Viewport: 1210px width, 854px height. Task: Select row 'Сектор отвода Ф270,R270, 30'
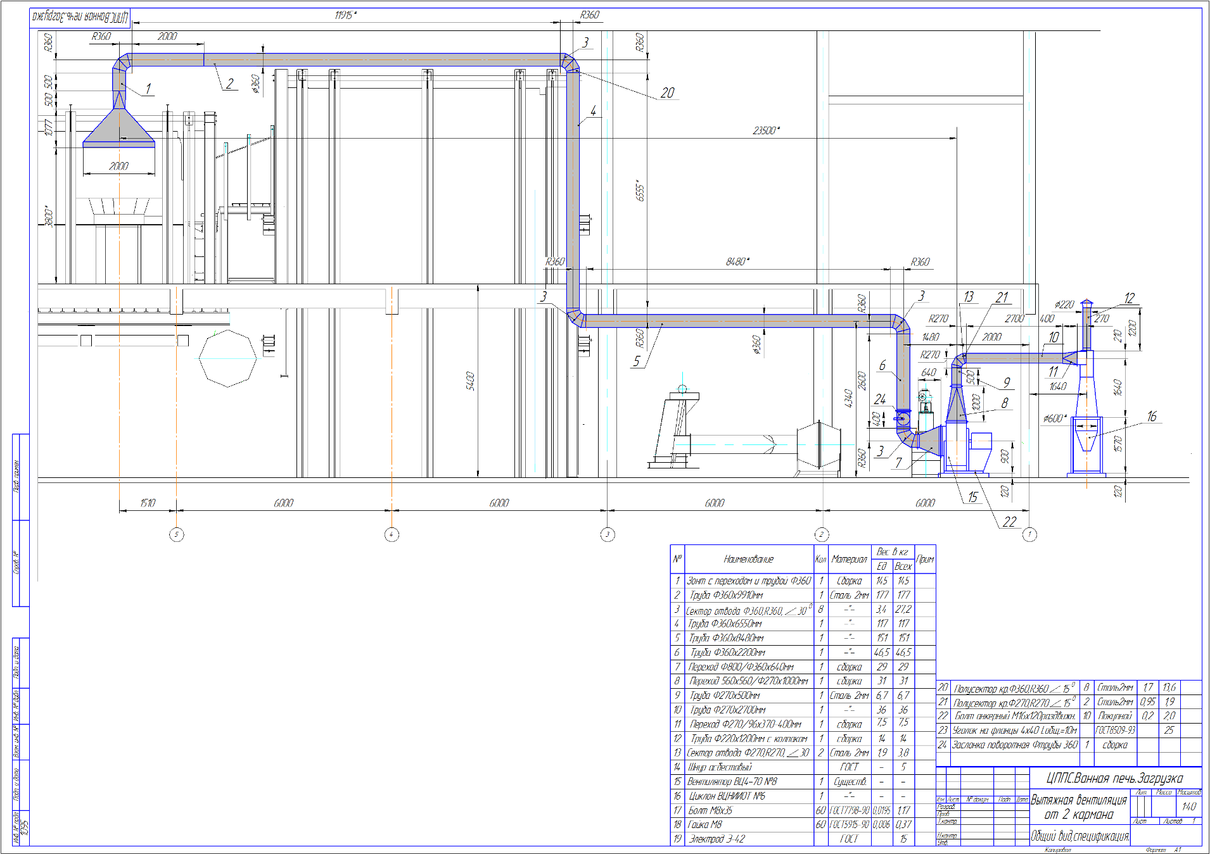[x=803, y=753]
